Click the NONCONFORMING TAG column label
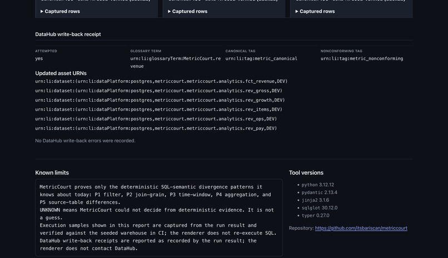This screenshot has height=258, width=448. tap(341, 51)
